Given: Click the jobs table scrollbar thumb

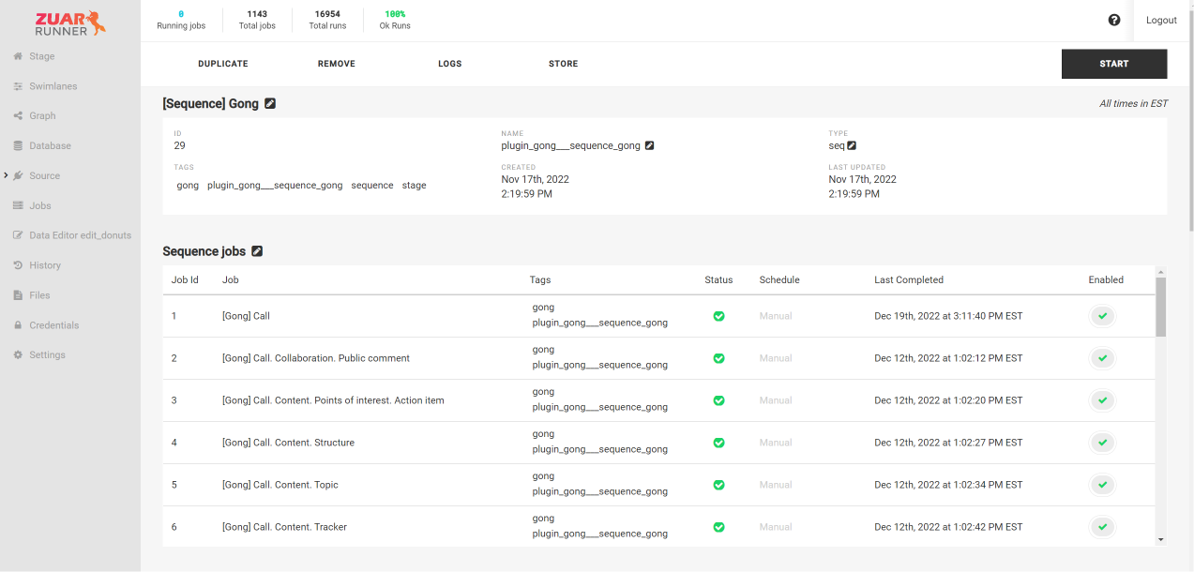Looking at the screenshot, I should coord(1161,307).
